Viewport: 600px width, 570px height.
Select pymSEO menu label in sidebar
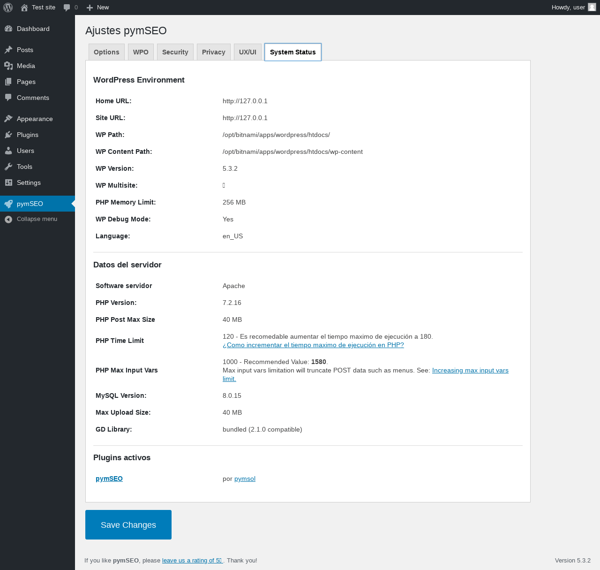[x=30, y=204]
